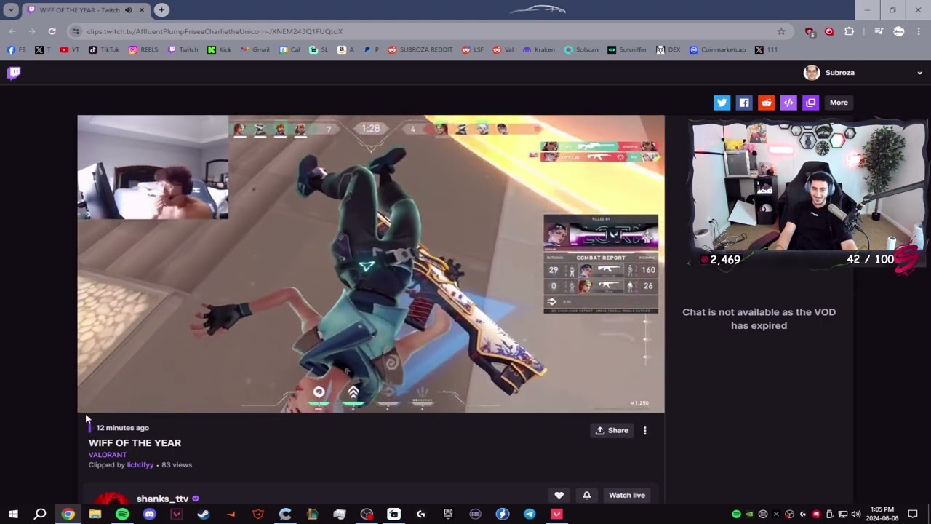
Task: Open the Twitch bookmark
Action: (x=183, y=49)
